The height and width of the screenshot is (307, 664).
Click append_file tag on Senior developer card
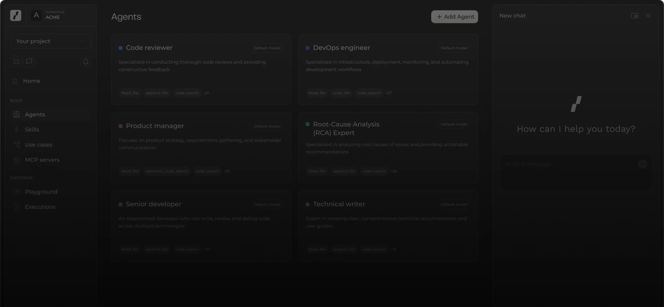click(x=157, y=249)
